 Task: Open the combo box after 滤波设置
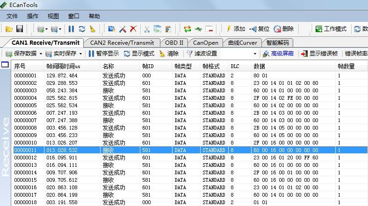coord(255,54)
